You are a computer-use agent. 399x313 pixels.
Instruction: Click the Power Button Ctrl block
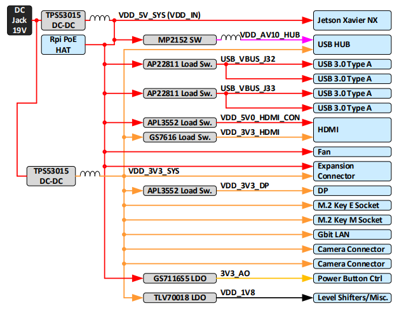[x=352, y=279]
